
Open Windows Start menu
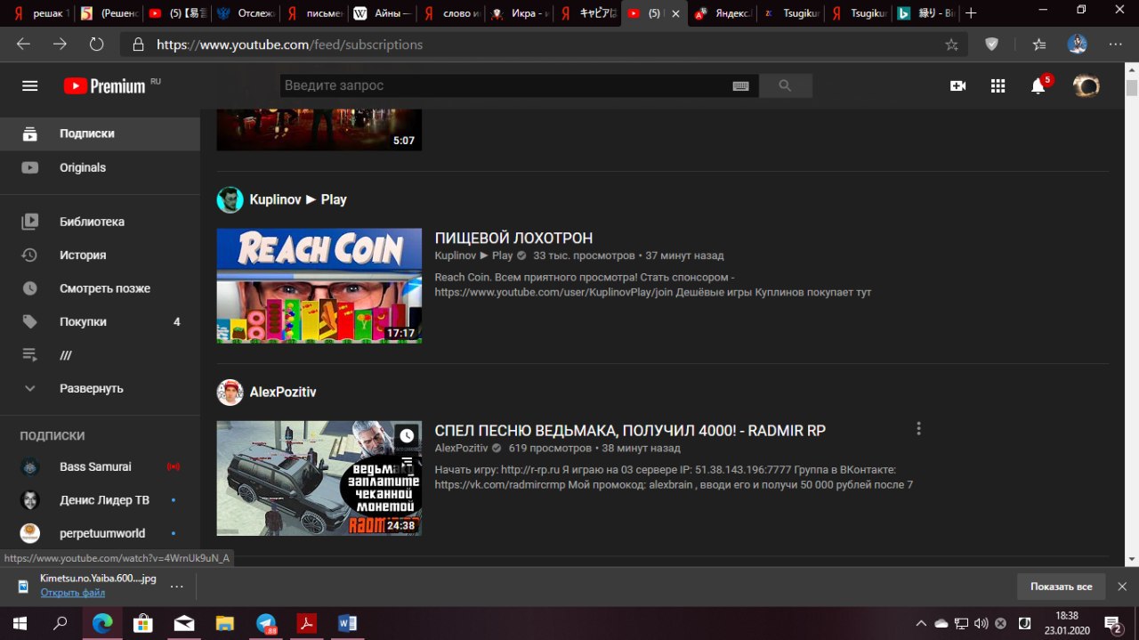click(x=20, y=623)
